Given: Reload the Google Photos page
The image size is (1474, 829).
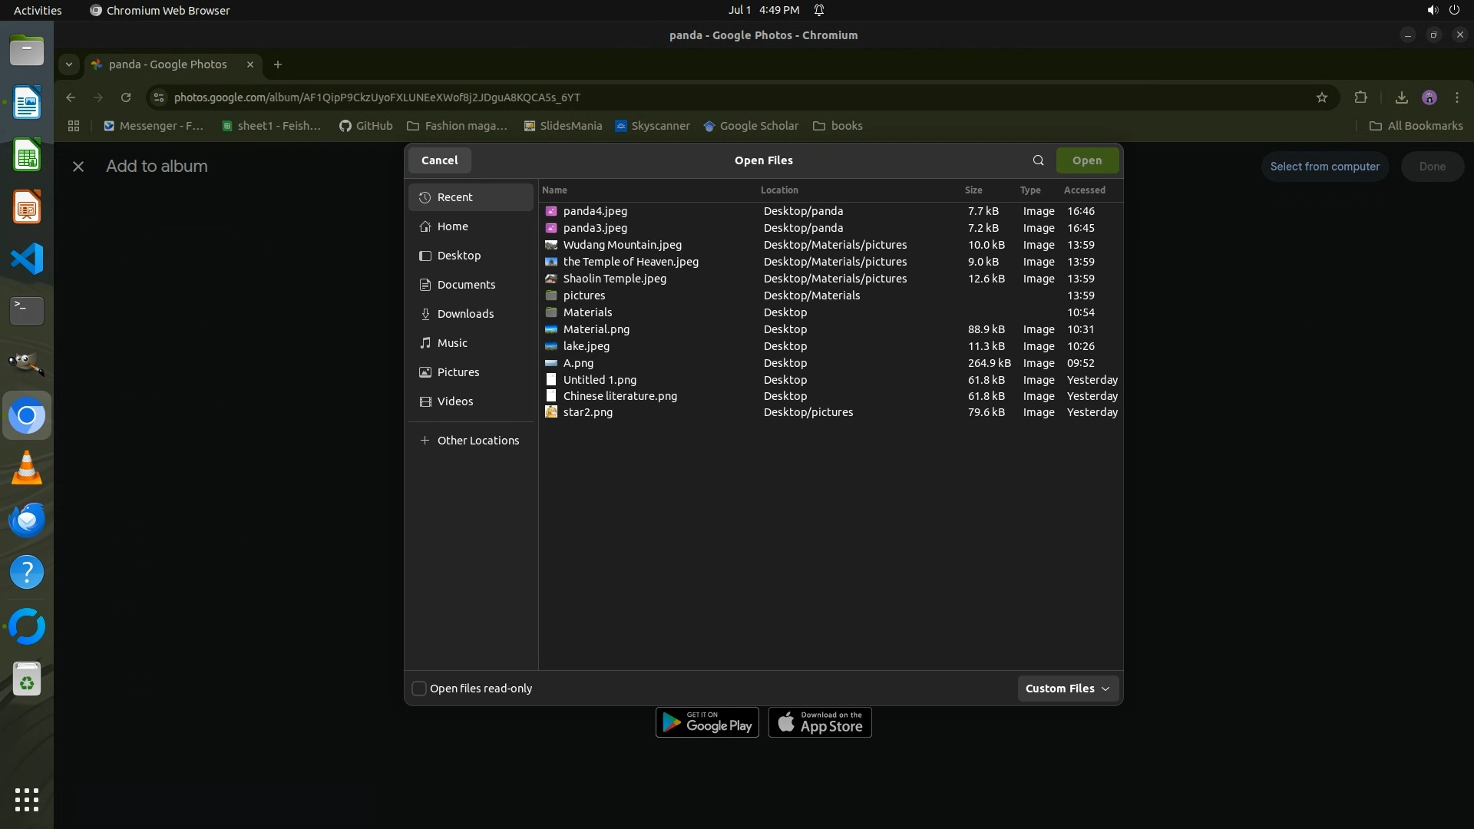Looking at the screenshot, I should (x=126, y=97).
